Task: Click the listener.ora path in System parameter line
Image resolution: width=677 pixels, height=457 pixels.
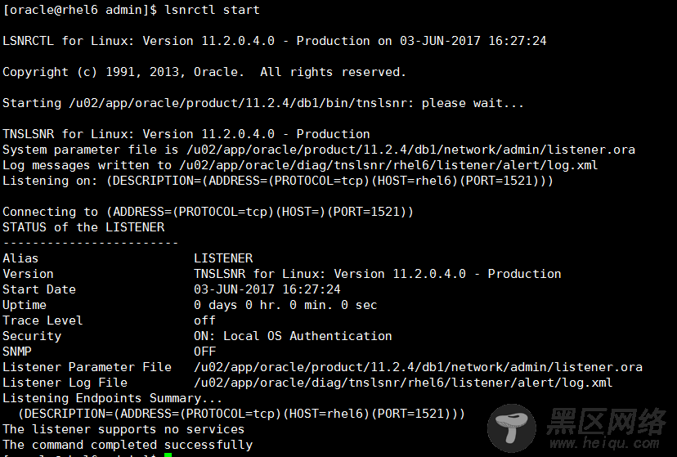Action: [x=410, y=150]
